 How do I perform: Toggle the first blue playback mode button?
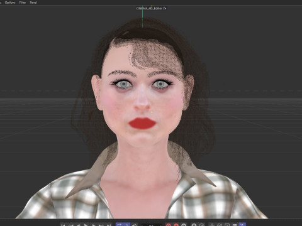pyautogui.click(x=120, y=225)
